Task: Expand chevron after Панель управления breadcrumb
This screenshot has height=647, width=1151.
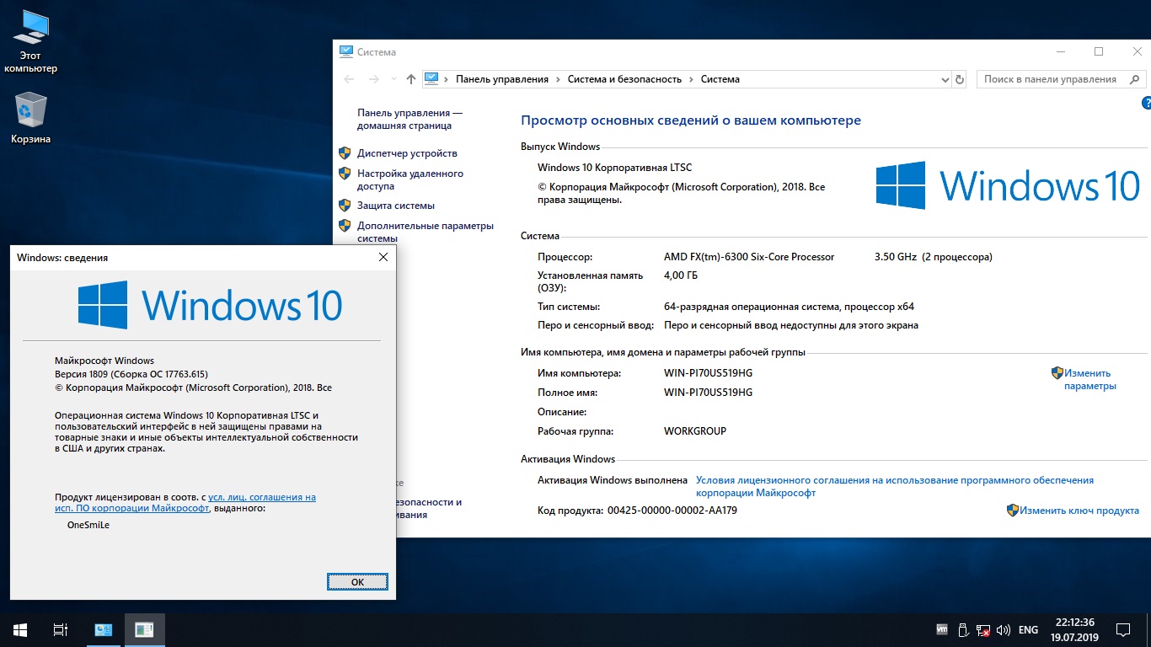Action: coord(558,79)
